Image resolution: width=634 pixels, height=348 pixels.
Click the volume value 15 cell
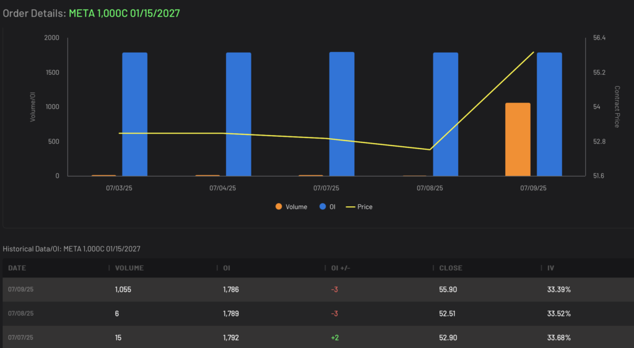point(118,337)
